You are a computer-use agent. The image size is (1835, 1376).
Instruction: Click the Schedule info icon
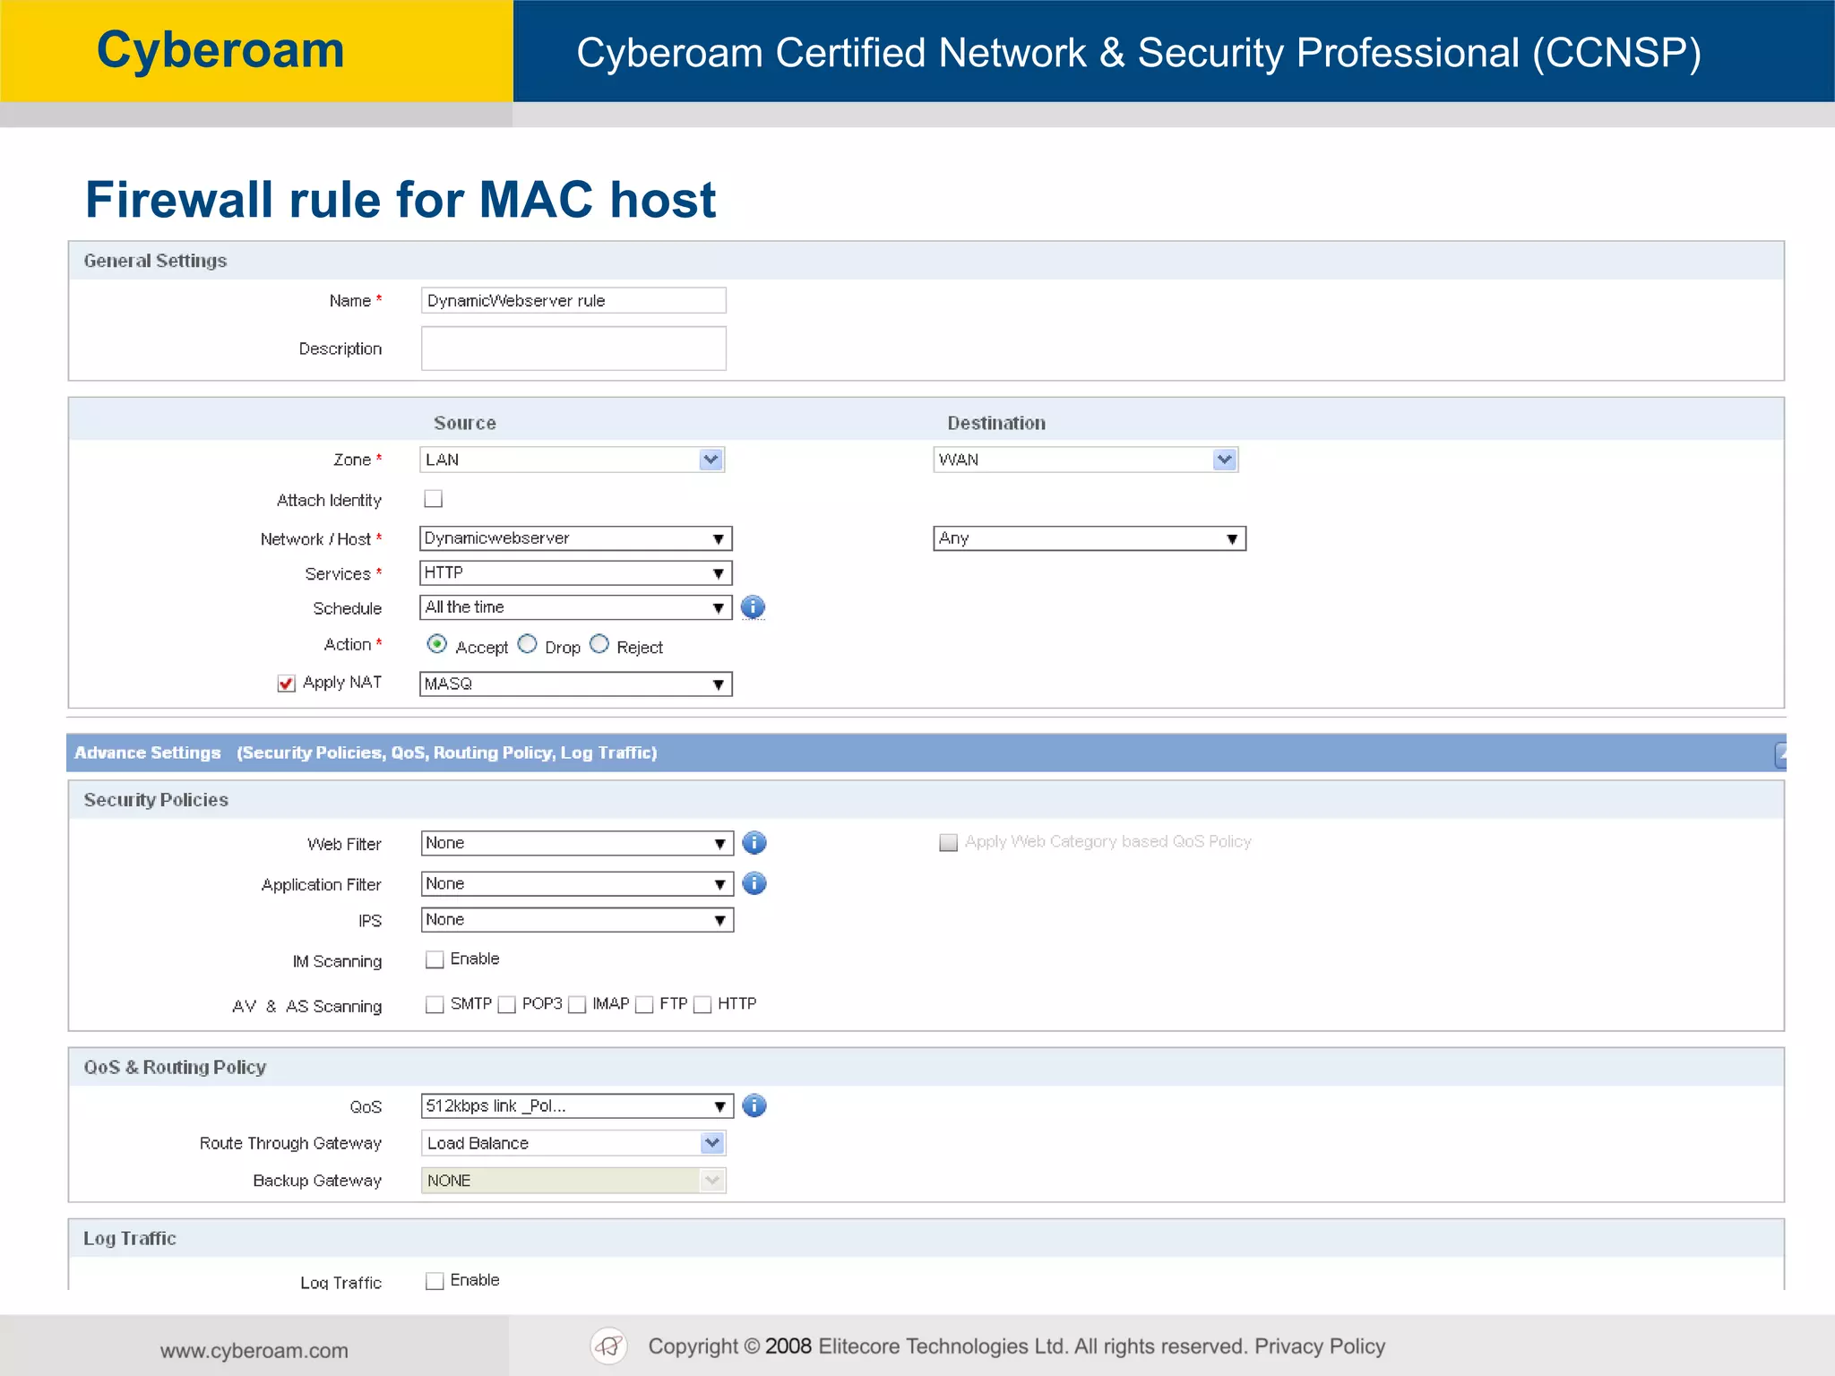[753, 607]
